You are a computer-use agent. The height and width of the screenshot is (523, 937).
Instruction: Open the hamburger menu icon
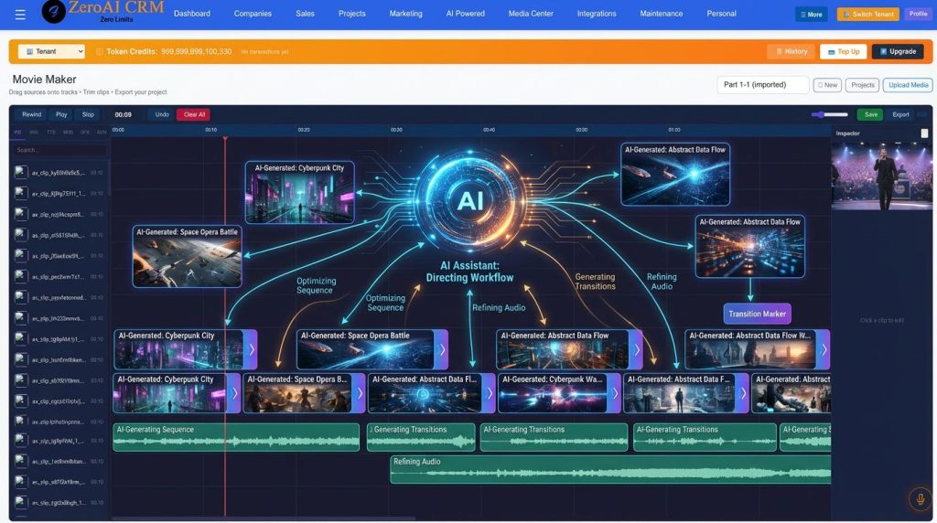pos(20,15)
